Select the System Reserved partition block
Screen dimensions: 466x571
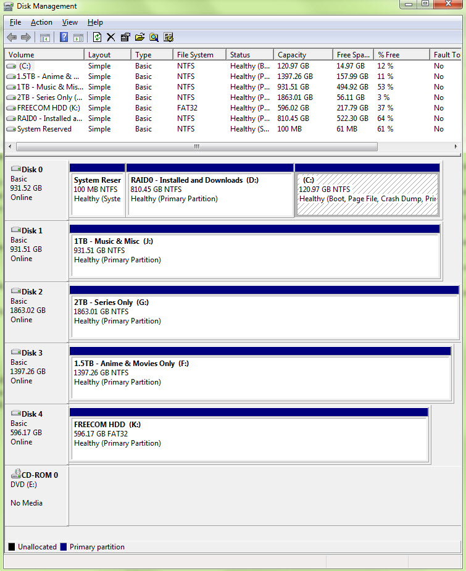97,190
